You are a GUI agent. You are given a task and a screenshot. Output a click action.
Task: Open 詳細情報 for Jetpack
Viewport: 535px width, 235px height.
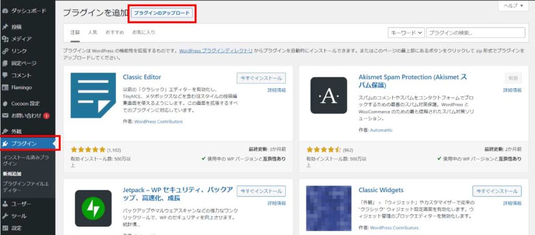276,203
